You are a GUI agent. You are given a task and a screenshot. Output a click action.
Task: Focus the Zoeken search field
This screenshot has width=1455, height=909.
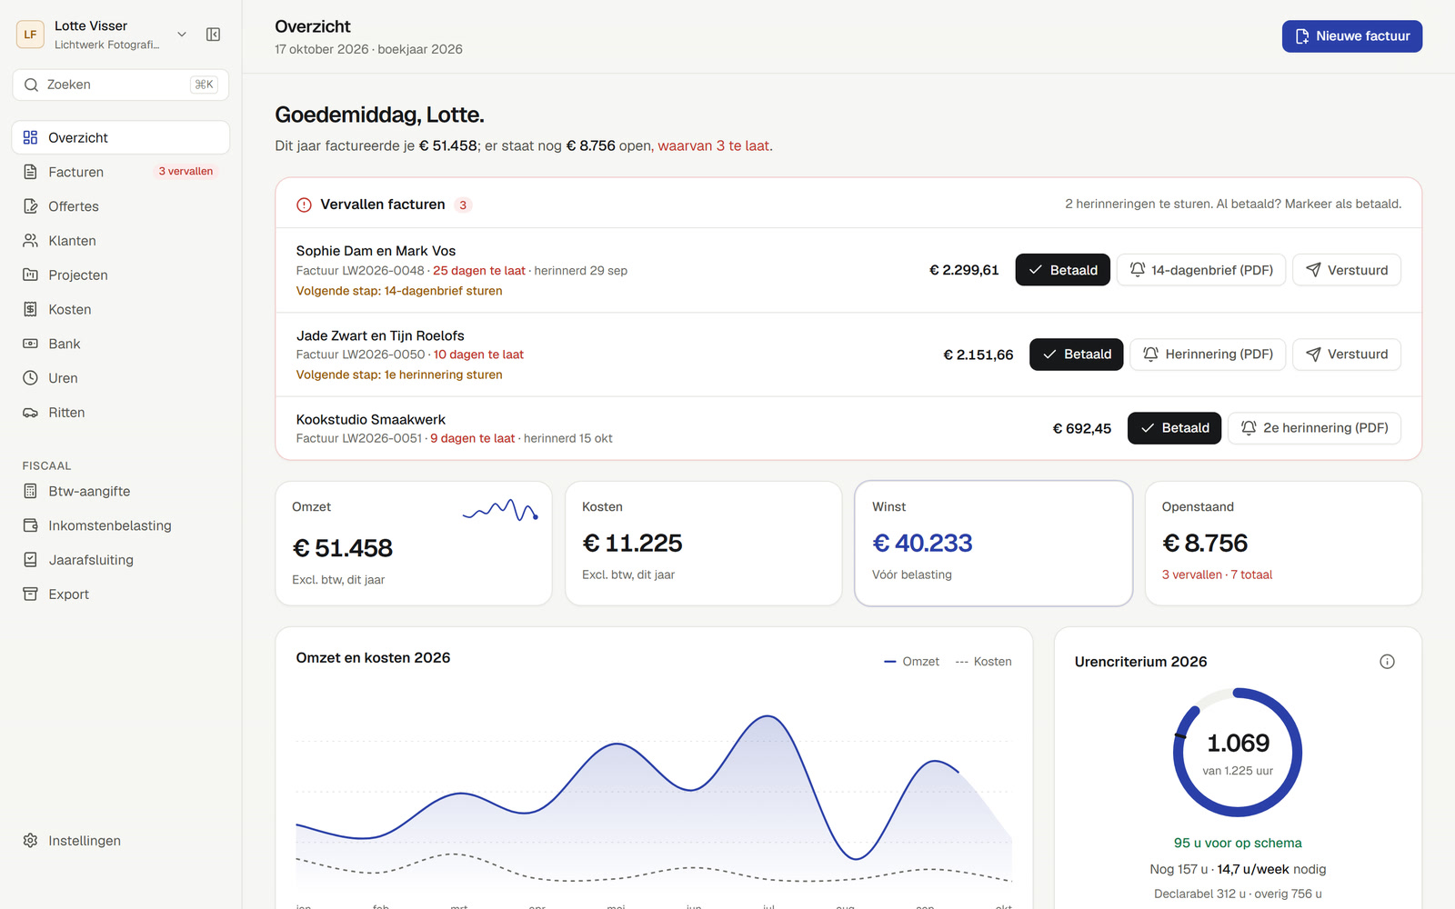120,85
